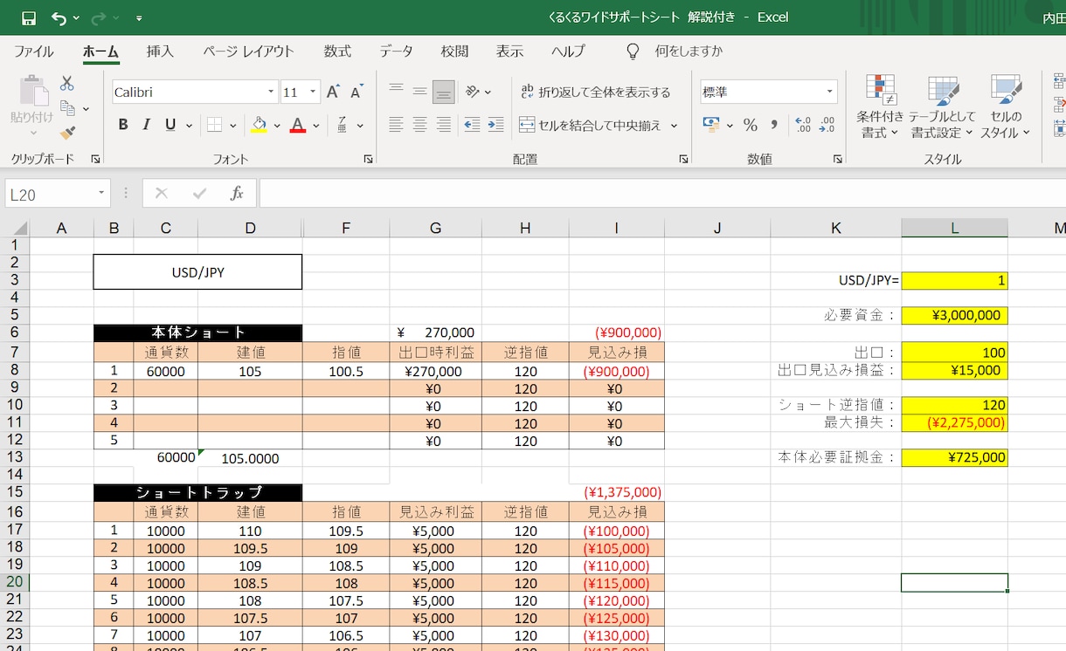This screenshot has height=651, width=1066.
Task: Open the 数値 number dialog launcher
Action: click(x=838, y=159)
